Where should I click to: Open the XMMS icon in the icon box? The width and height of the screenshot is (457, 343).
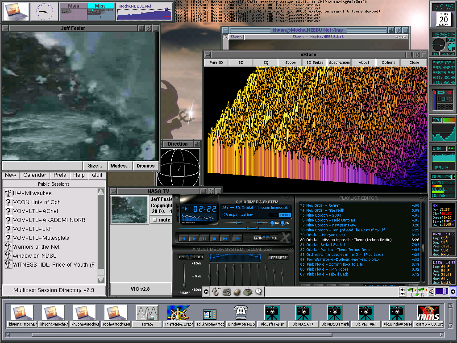pyautogui.click(x=428, y=316)
